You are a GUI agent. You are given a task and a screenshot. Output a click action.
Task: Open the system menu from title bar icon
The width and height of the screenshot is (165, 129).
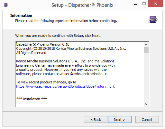coord(6,5)
